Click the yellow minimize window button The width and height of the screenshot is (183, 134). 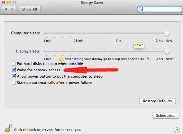(x=9, y=3)
